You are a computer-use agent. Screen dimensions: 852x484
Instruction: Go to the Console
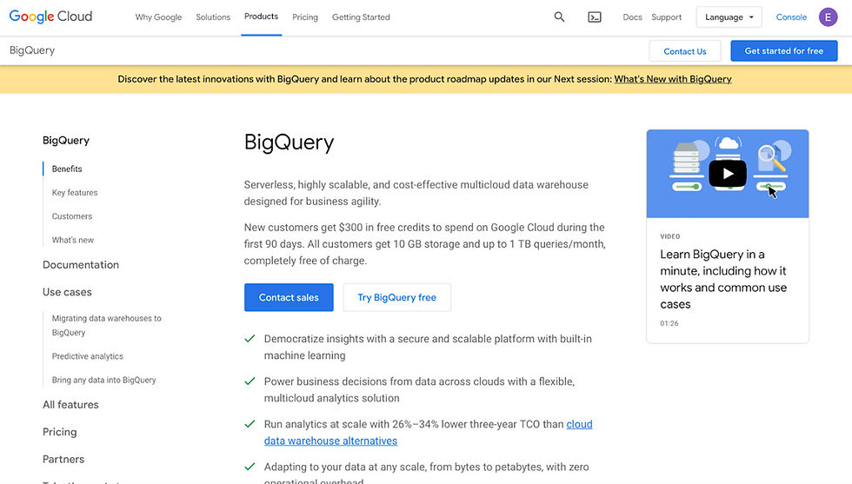pos(791,17)
